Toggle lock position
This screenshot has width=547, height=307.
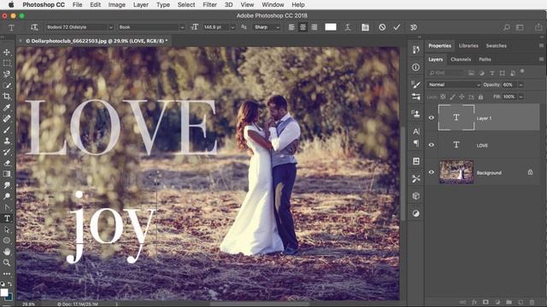462,96
